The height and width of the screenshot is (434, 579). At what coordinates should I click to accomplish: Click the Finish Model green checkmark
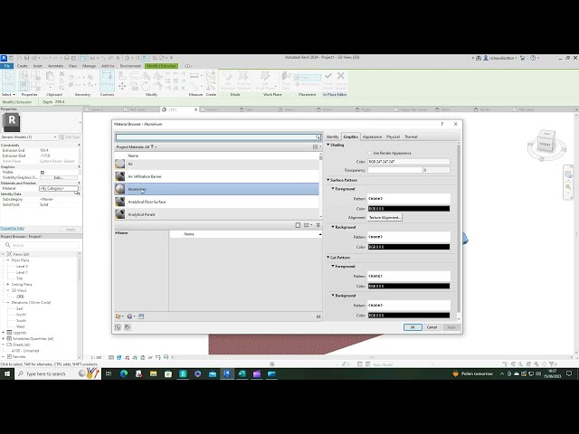coord(327,76)
